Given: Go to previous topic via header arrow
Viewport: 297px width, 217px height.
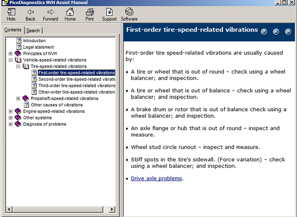Looking at the screenshot, I should pos(276,32).
